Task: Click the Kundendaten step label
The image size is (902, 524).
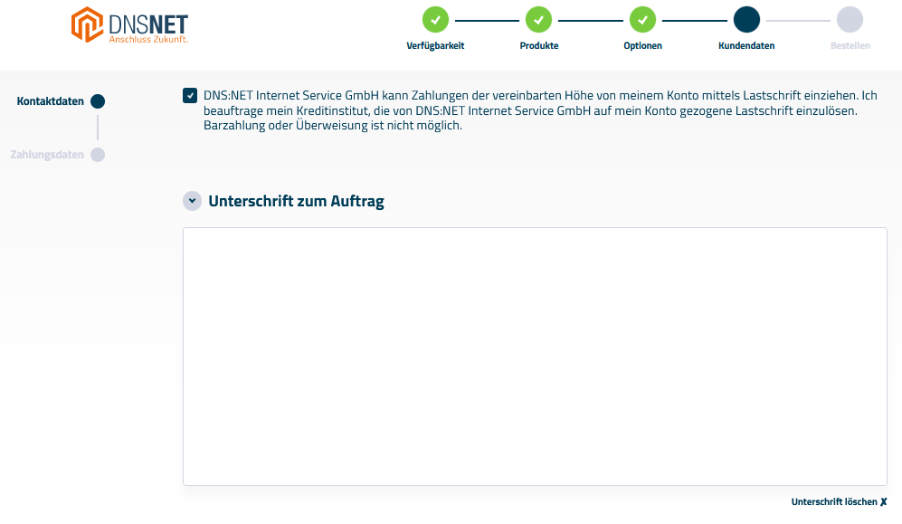Action: coord(746,45)
